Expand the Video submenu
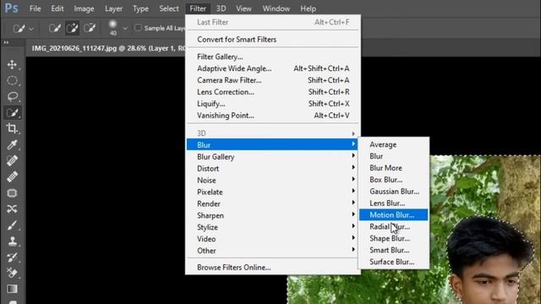The width and height of the screenshot is (541, 304). point(272,239)
